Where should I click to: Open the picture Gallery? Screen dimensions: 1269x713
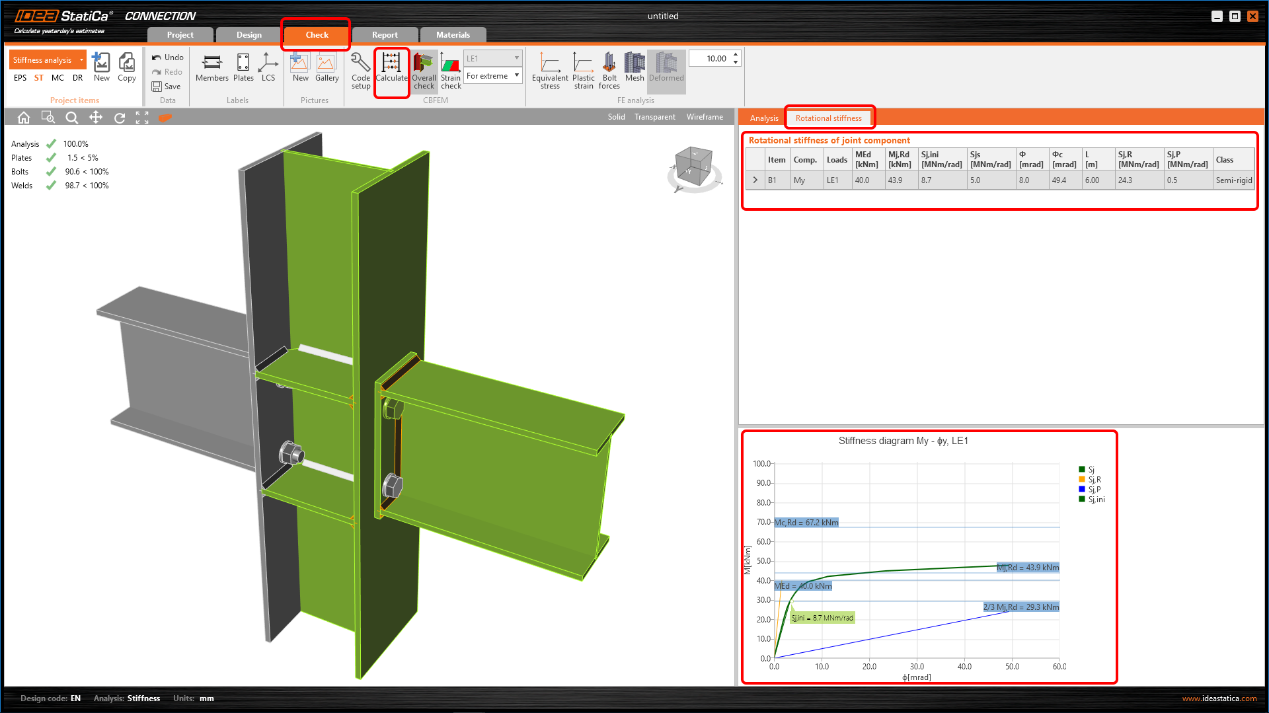click(327, 69)
